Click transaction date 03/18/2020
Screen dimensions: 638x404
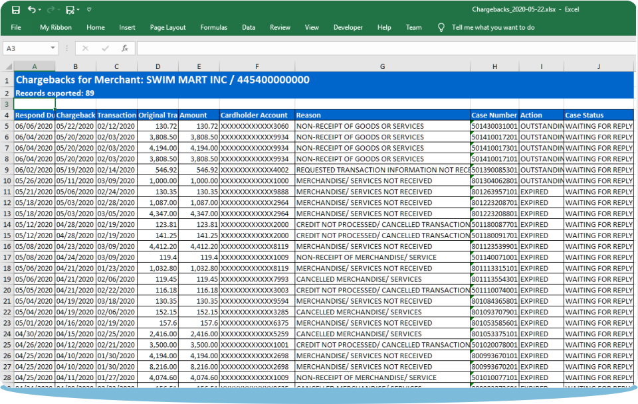coord(117,301)
